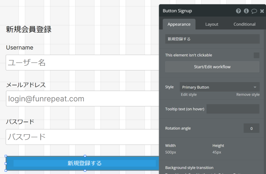The height and width of the screenshot is (174, 266).
Task: Open the Layout tab
Action: 212,24
